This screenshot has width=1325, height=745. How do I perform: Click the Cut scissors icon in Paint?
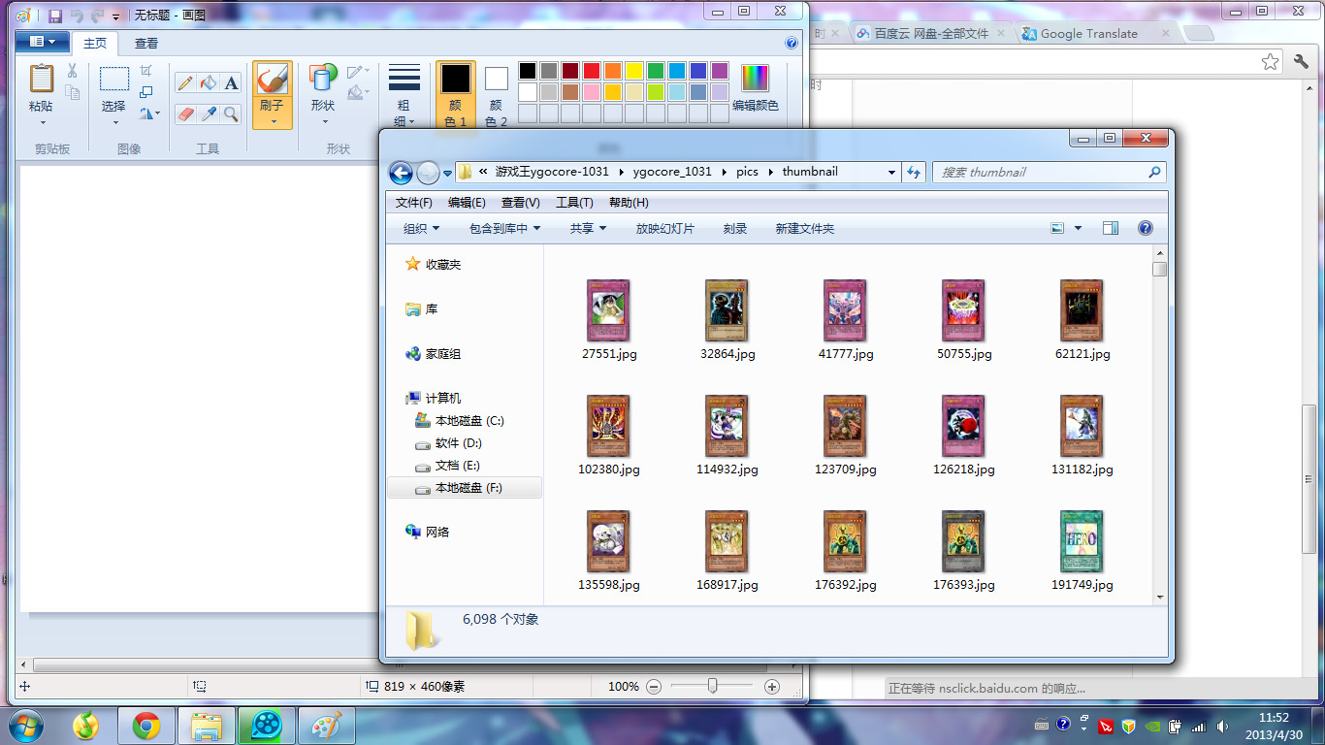72,71
